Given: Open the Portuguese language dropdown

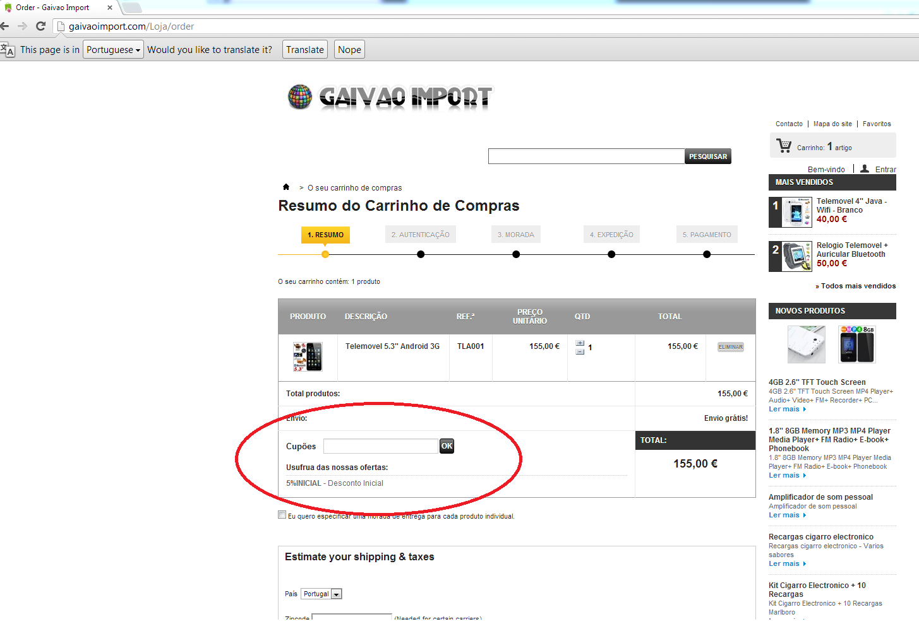Looking at the screenshot, I should (113, 50).
